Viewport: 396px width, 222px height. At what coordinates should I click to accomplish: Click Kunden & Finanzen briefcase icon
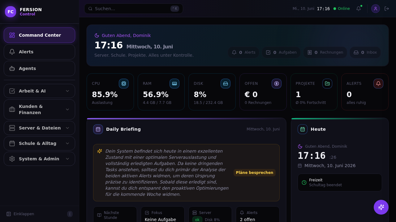click(12, 109)
